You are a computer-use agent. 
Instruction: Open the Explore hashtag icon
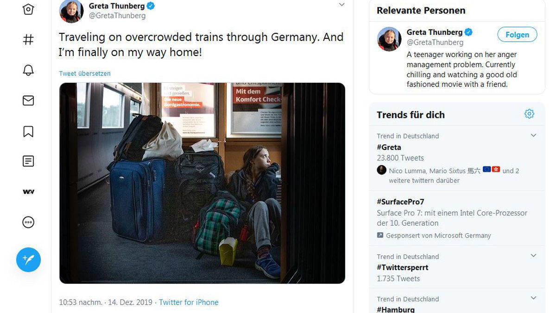[x=28, y=40]
